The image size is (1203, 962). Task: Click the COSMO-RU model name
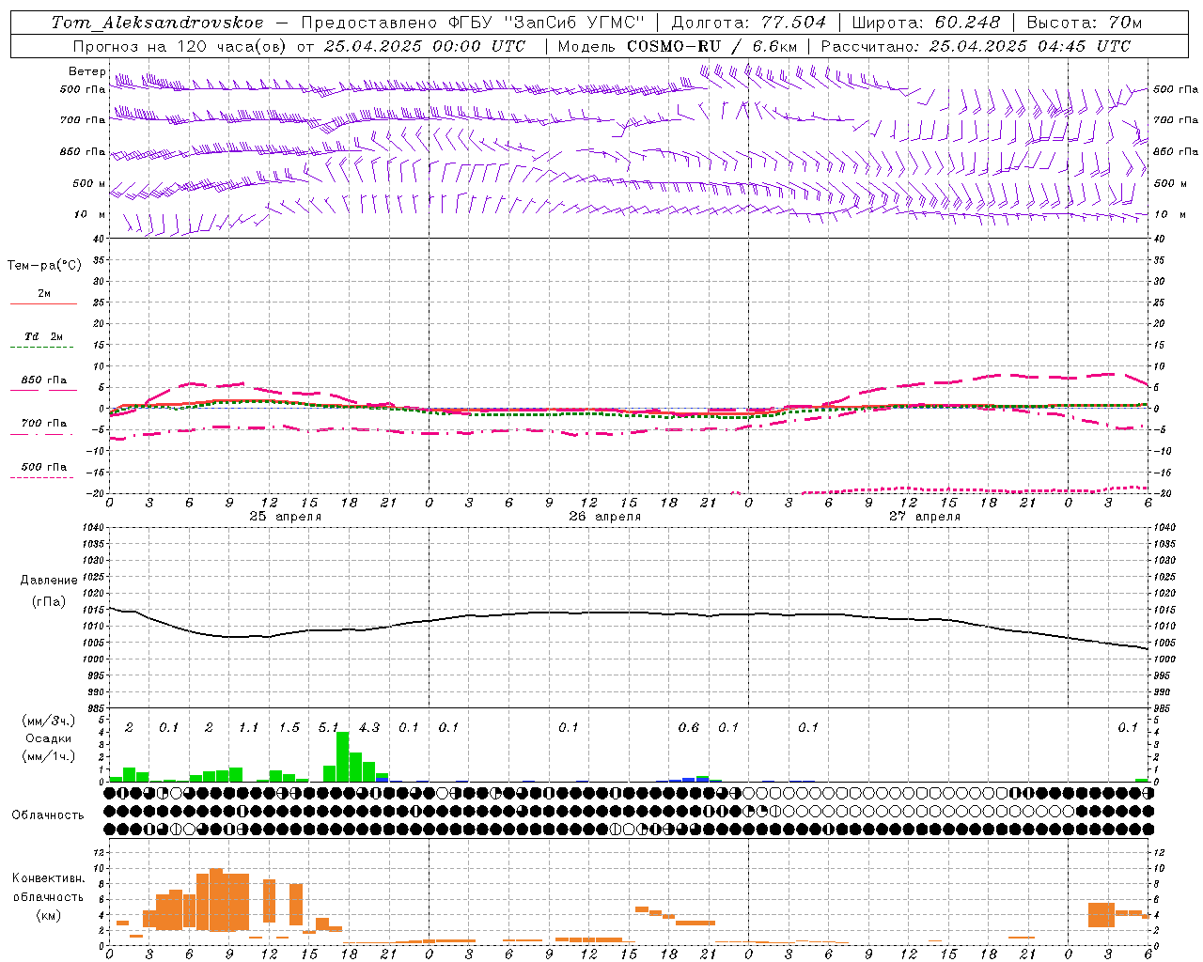pyautogui.click(x=672, y=46)
